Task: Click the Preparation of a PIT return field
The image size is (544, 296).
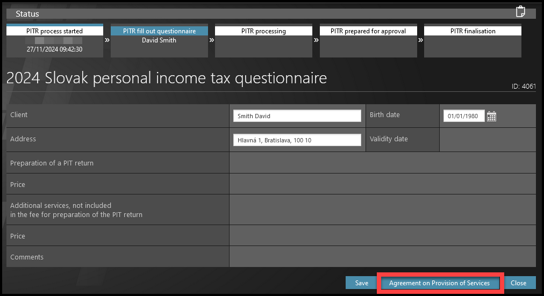Action: click(382, 163)
